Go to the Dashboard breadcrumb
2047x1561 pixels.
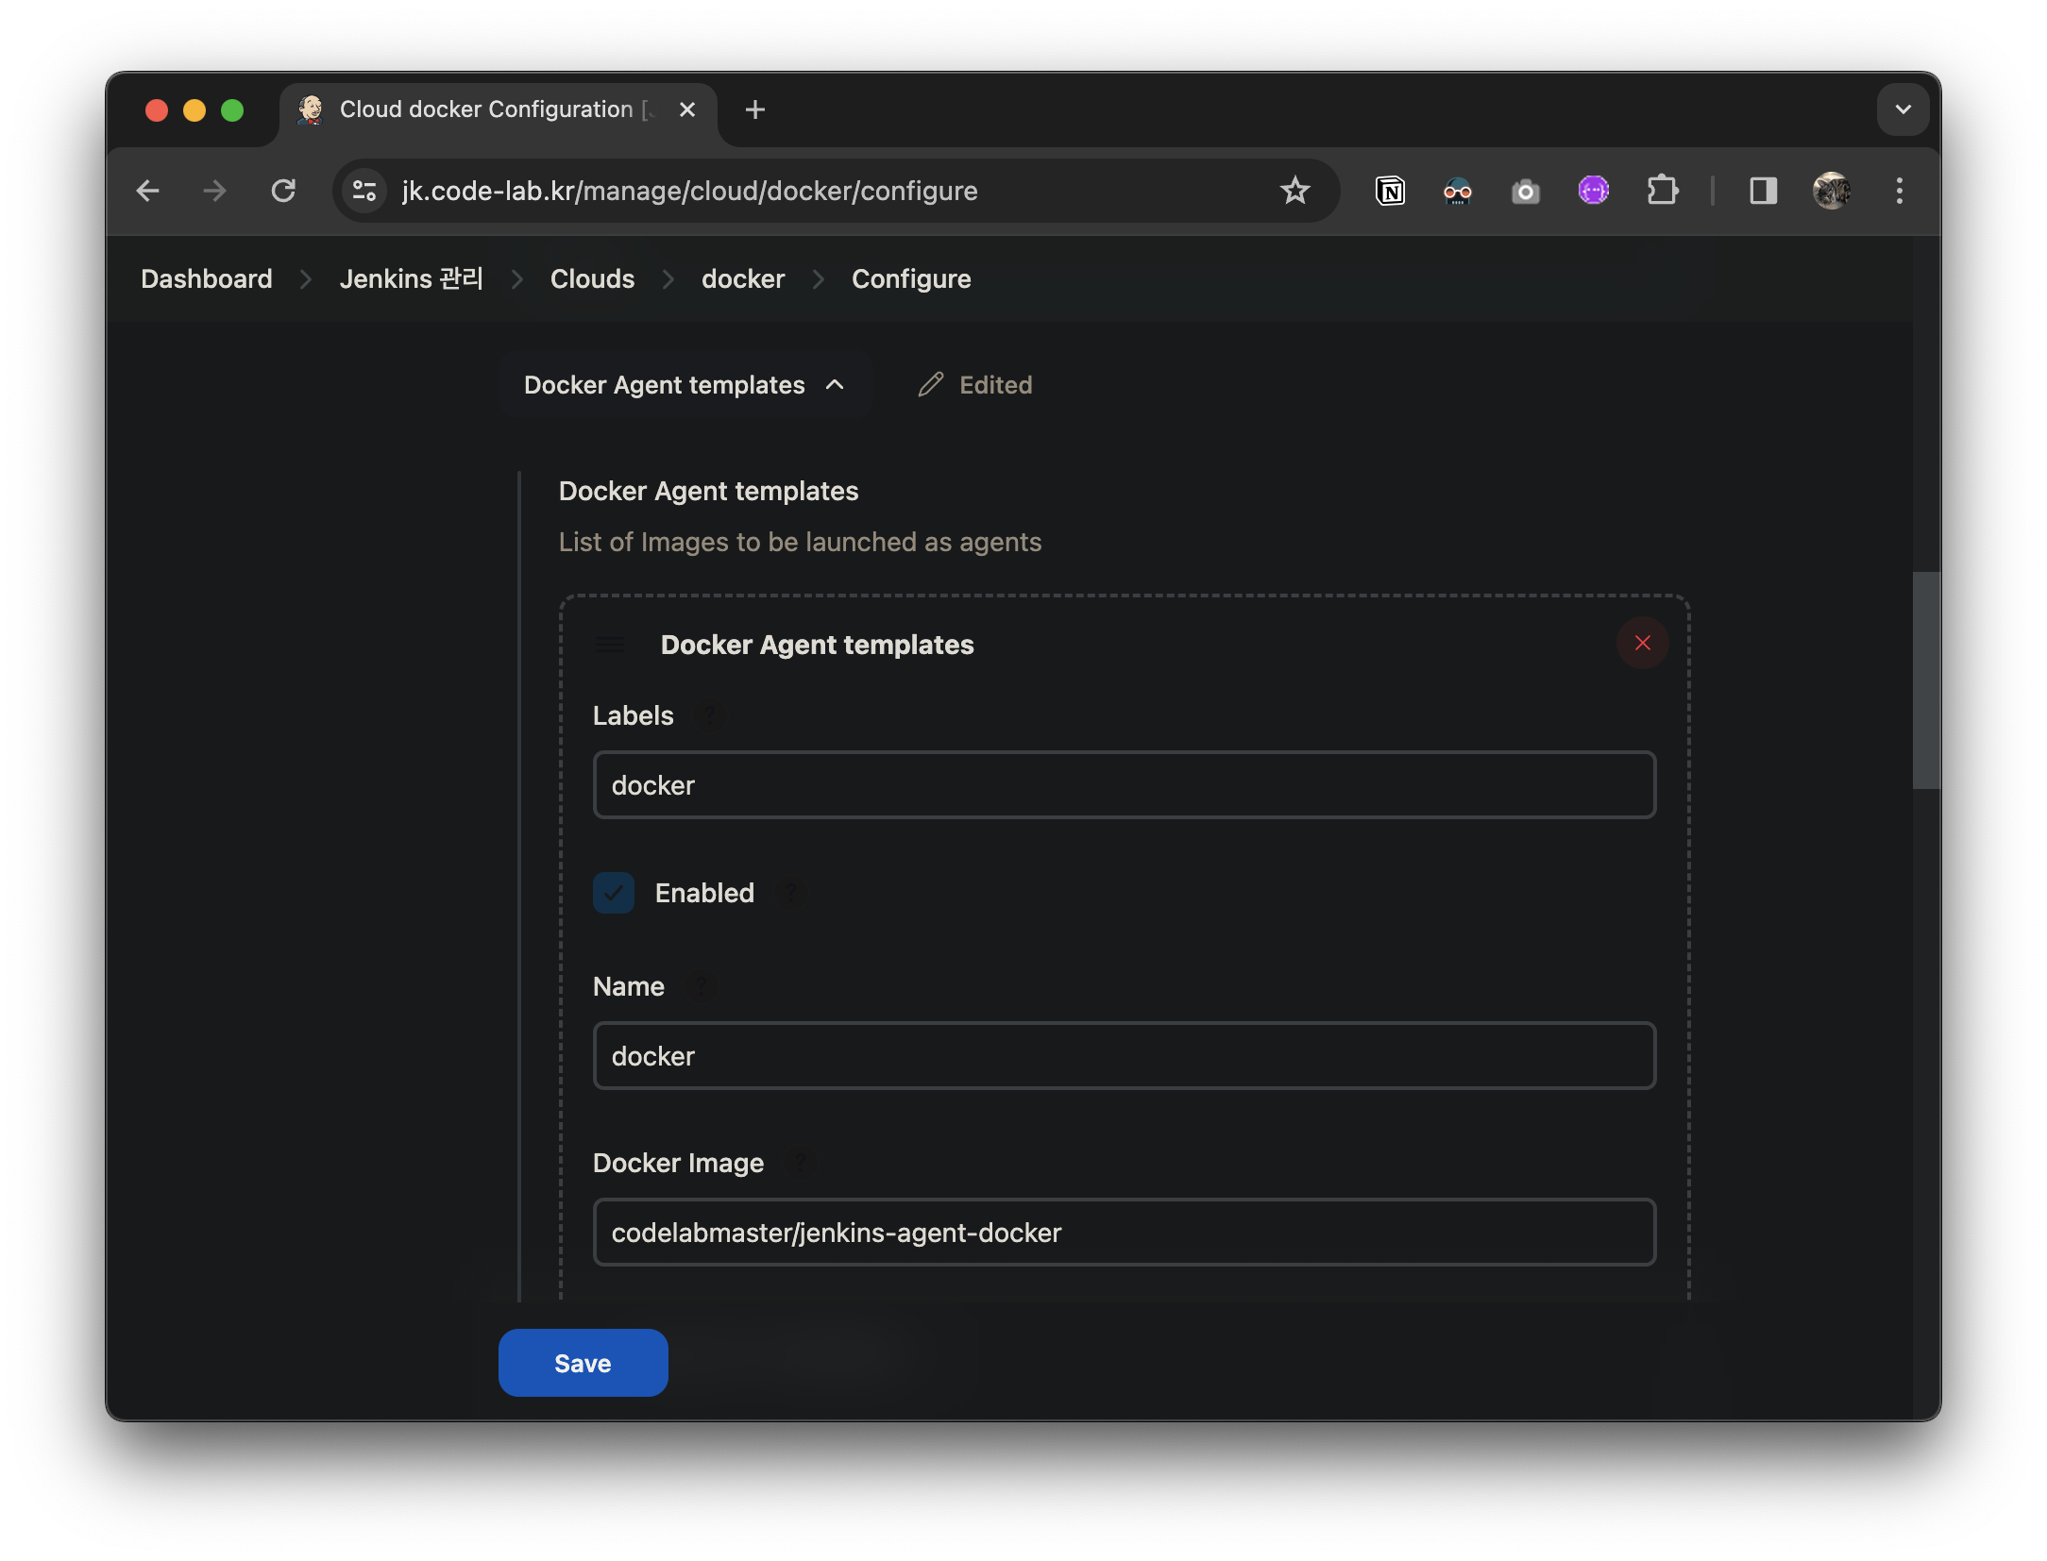pos(206,279)
